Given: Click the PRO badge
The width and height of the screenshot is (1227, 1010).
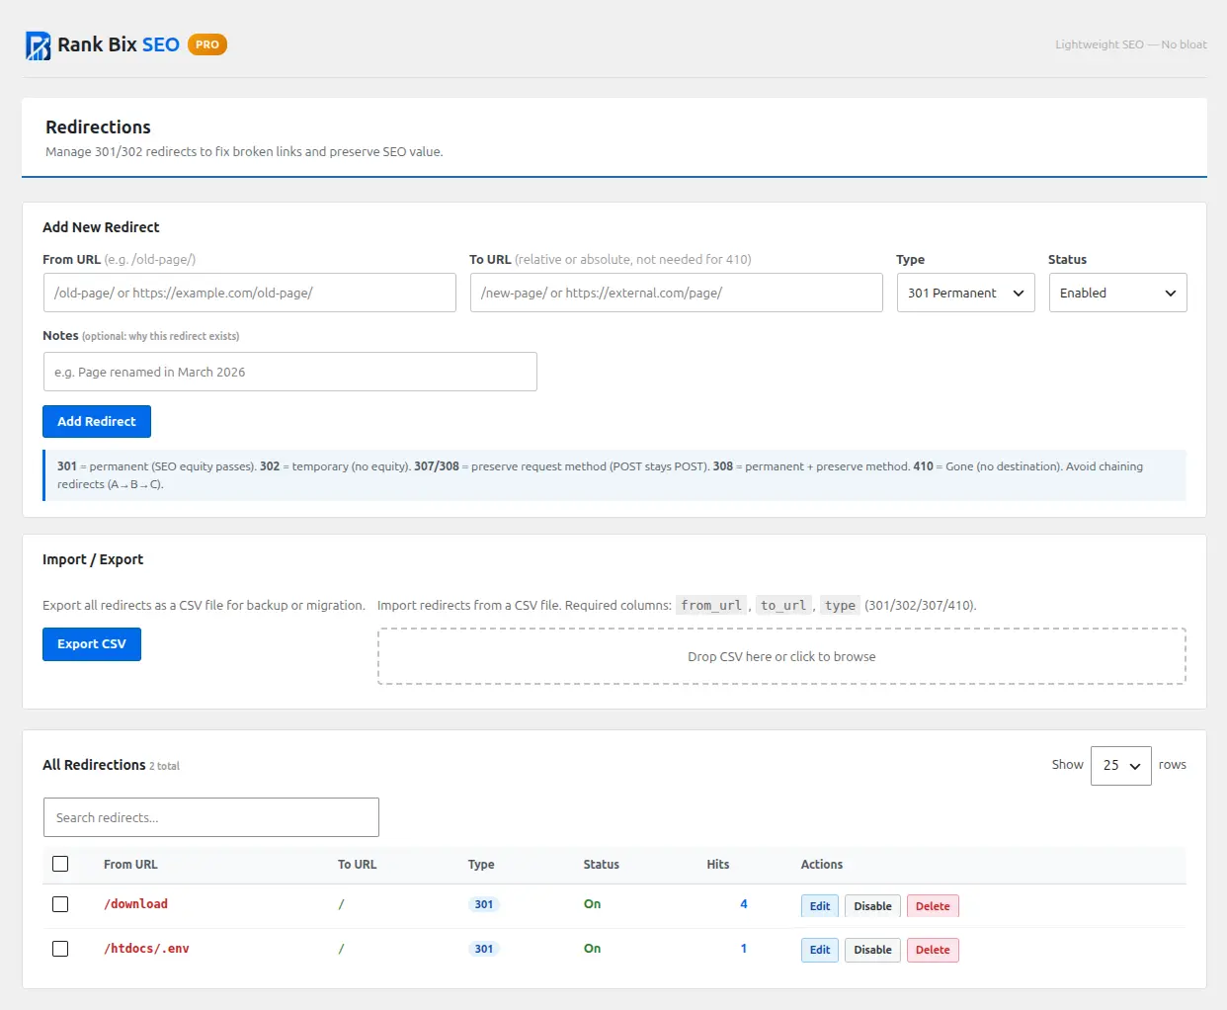Looking at the screenshot, I should [x=207, y=44].
